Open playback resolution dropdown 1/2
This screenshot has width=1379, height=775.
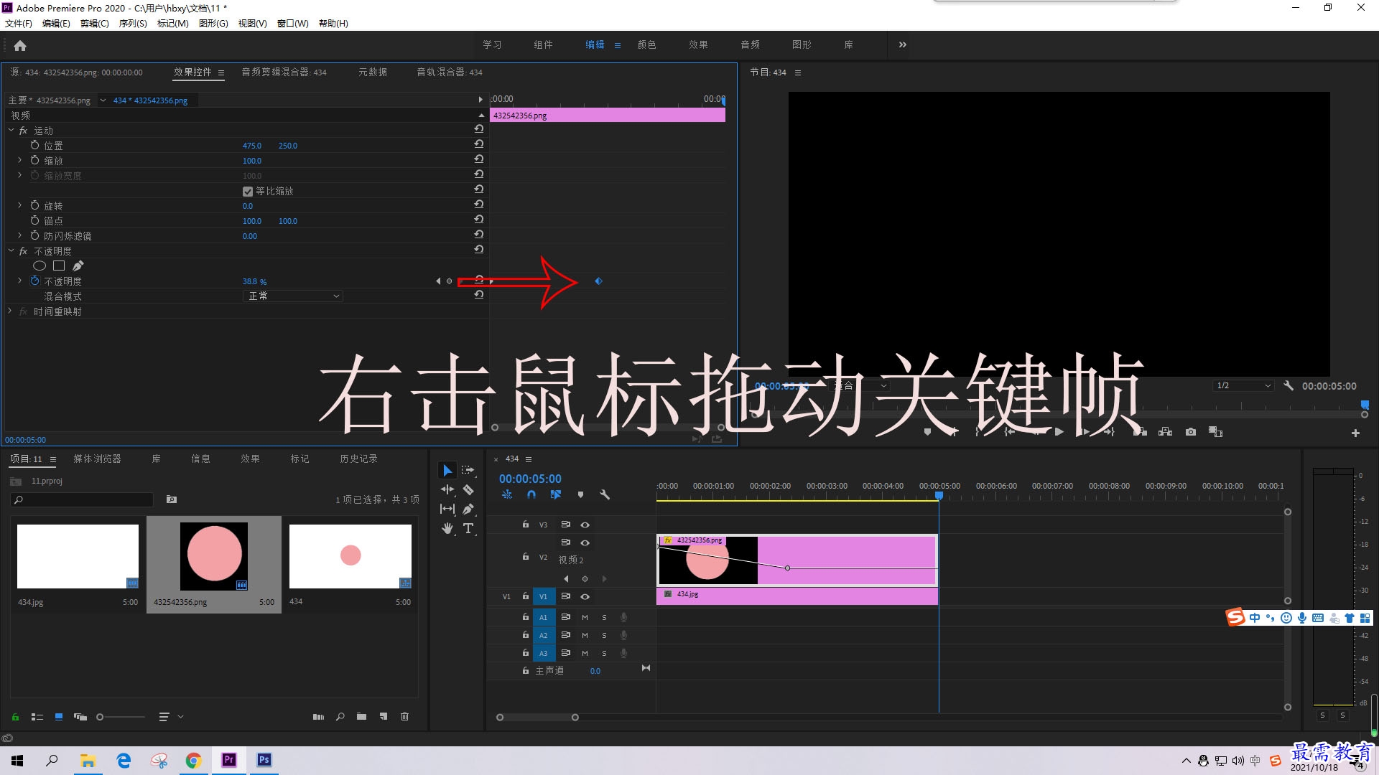[1243, 385]
